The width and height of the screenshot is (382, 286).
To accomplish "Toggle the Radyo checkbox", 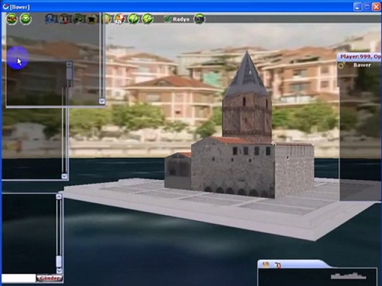I will (x=167, y=19).
